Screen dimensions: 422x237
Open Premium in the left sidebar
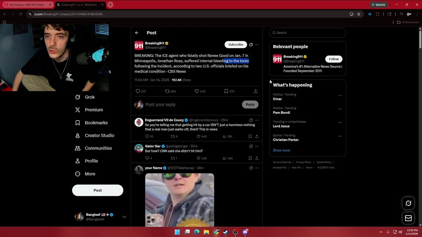89,110
